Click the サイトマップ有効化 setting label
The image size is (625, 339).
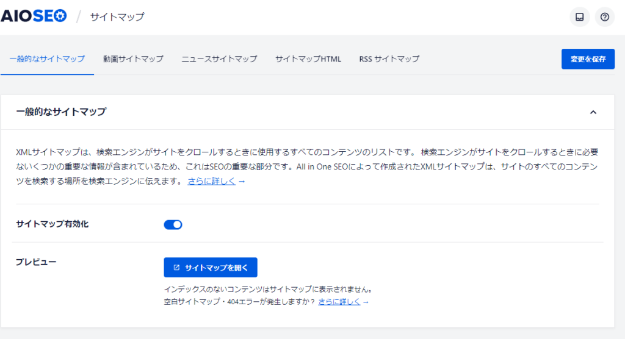[x=52, y=224]
